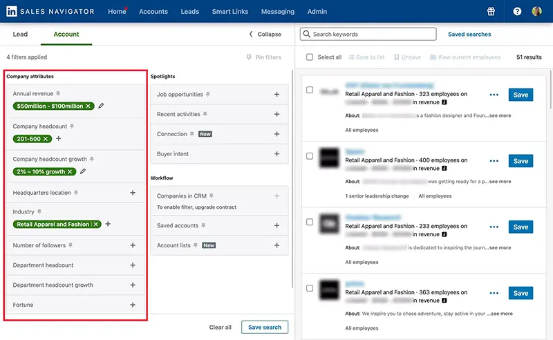Screen dimensions: 553x340
Task: Check the 323 employees result checkbox
Action: pos(310,90)
